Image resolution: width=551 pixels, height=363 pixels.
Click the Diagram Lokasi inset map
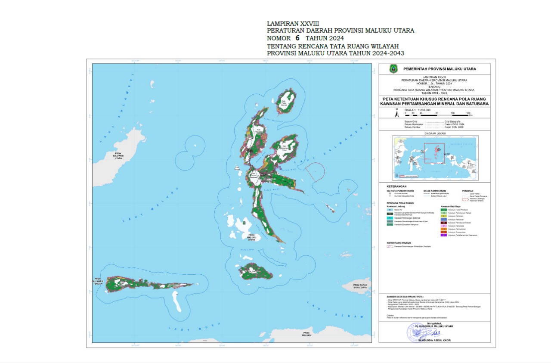coord(435,157)
